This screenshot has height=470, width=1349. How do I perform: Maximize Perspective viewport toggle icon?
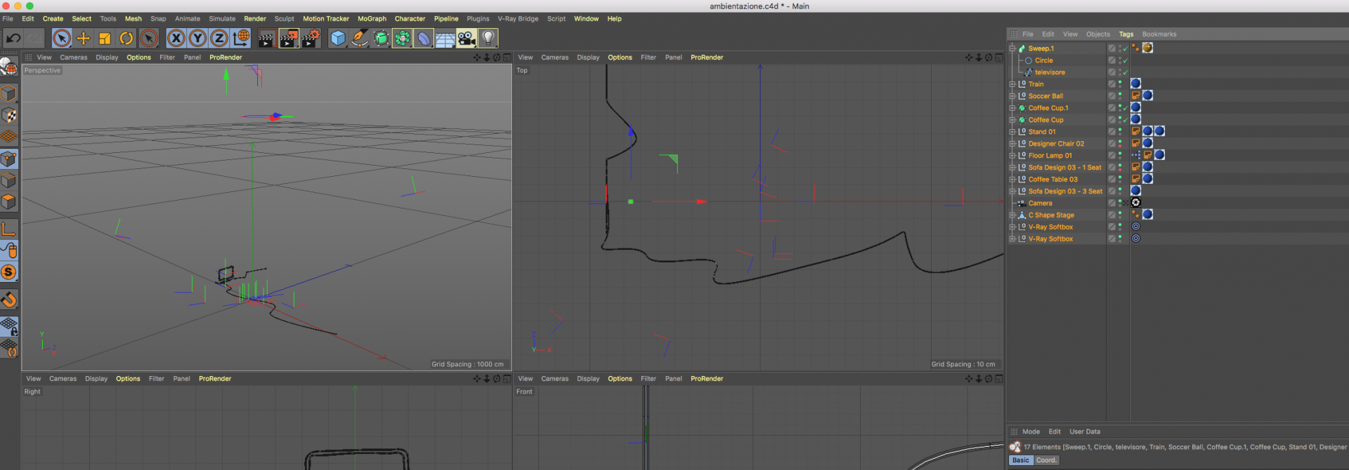click(507, 58)
